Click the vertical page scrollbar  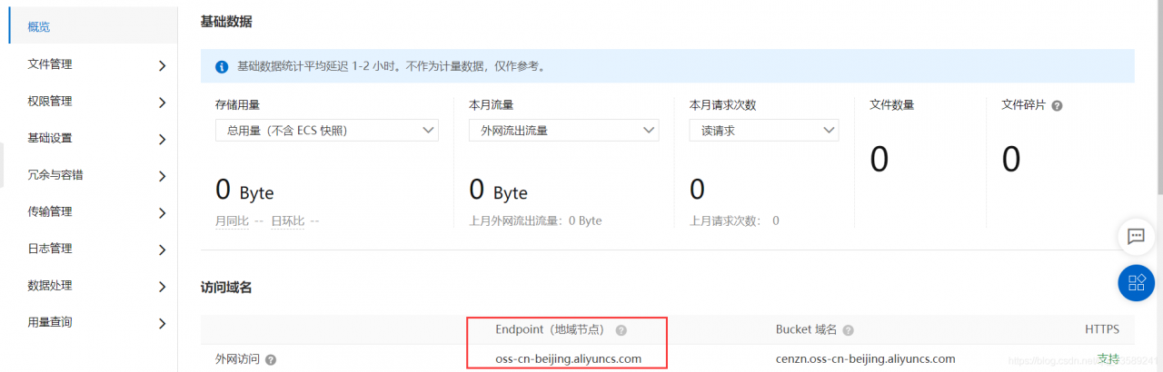click(x=1158, y=98)
